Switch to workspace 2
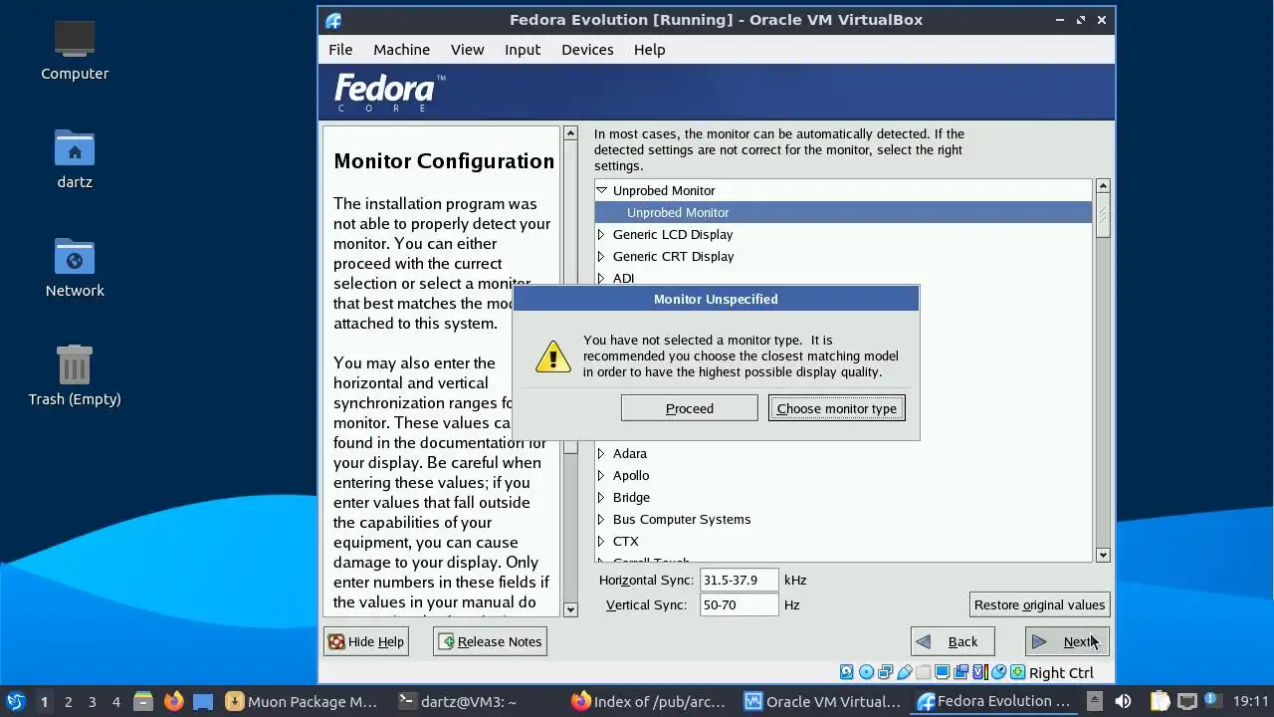This screenshot has width=1274, height=717. (68, 701)
